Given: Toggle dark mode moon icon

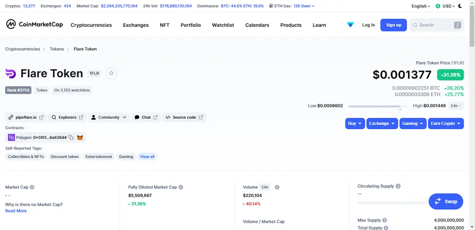Looking at the screenshot, I should (x=460, y=6).
